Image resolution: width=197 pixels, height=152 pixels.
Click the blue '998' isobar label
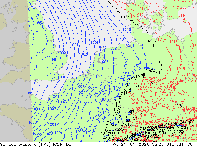pyautogui.click(x=63, y=53)
